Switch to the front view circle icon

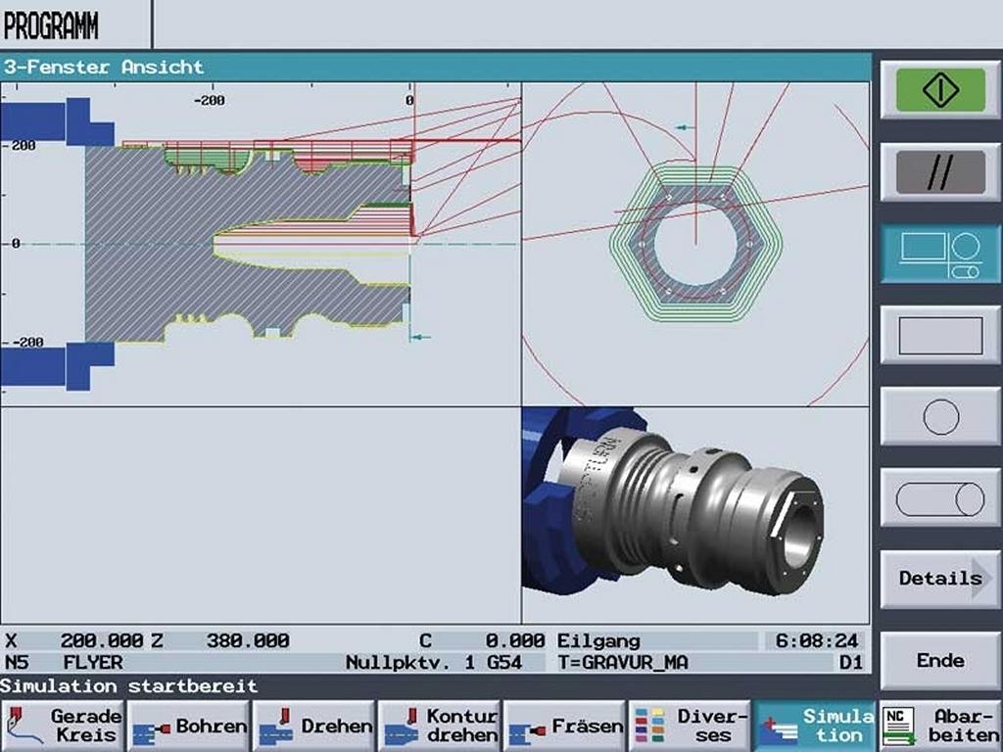click(940, 417)
